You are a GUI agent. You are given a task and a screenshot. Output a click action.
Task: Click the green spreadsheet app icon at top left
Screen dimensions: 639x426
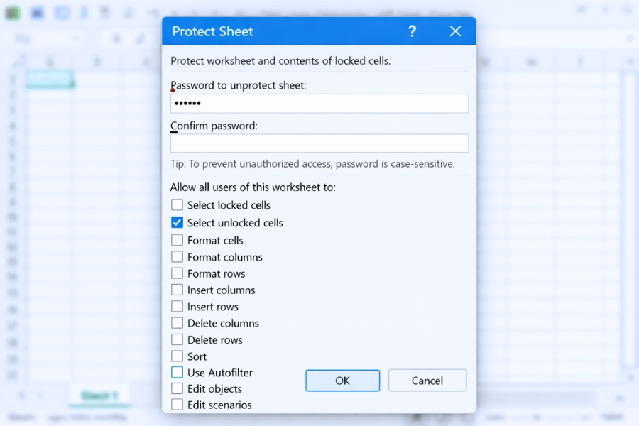coord(13,13)
